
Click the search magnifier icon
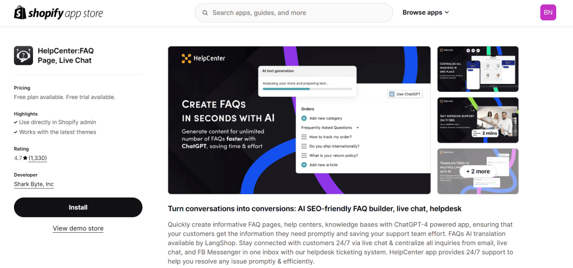point(205,13)
